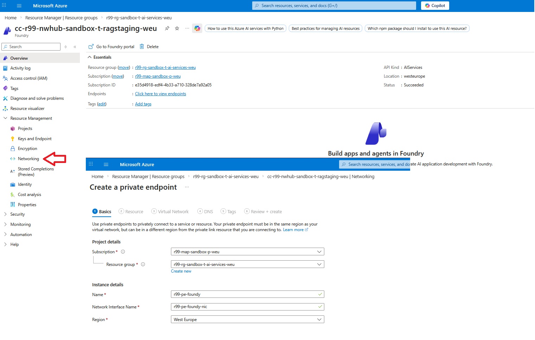
Task: Open Click here to view endpoints link
Action: click(x=160, y=93)
